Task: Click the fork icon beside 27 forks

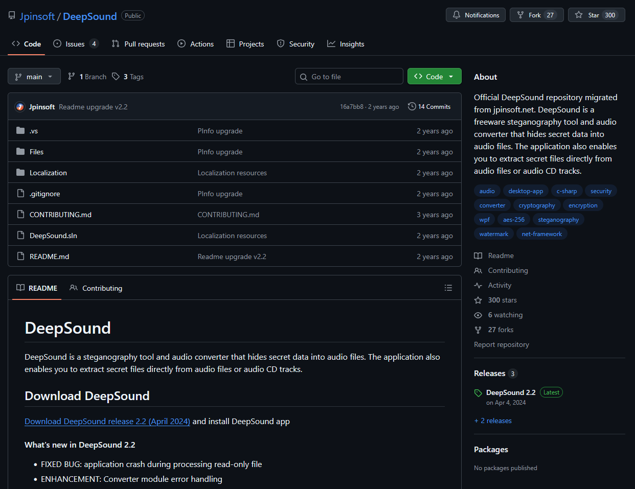Action: click(478, 330)
